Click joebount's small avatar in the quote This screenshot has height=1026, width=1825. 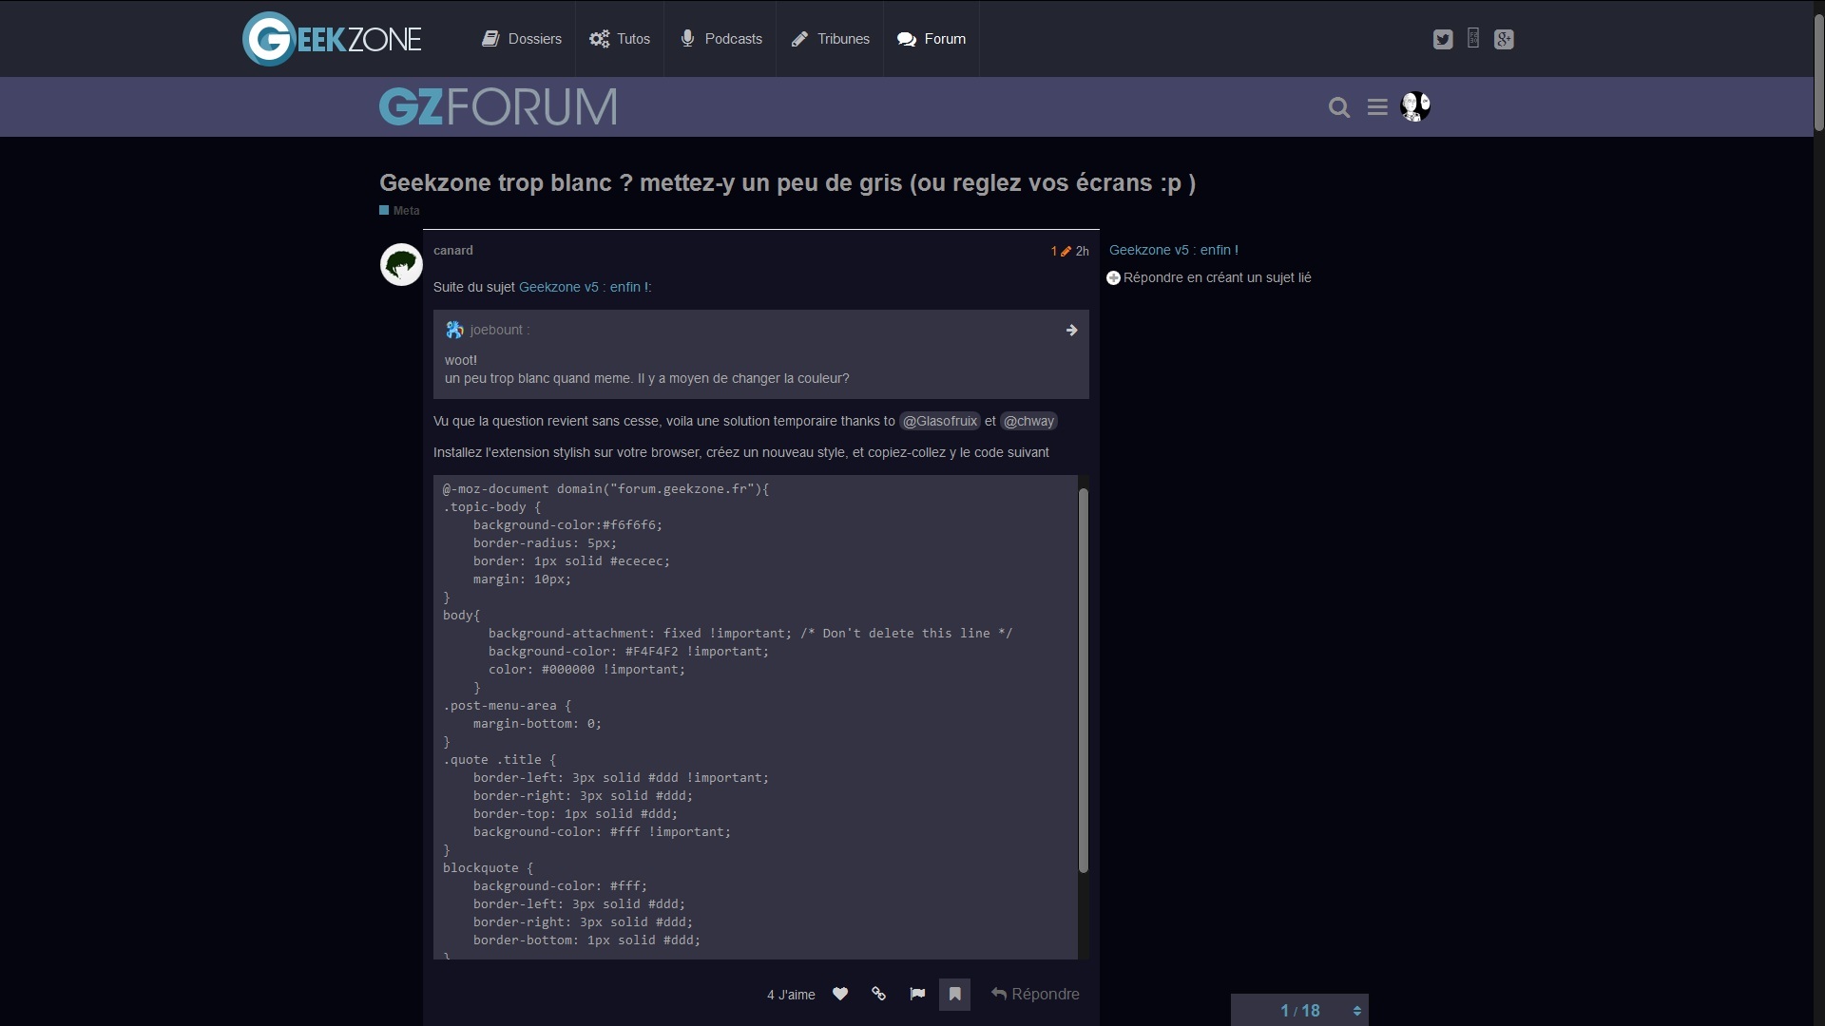[x=454, y=330]
